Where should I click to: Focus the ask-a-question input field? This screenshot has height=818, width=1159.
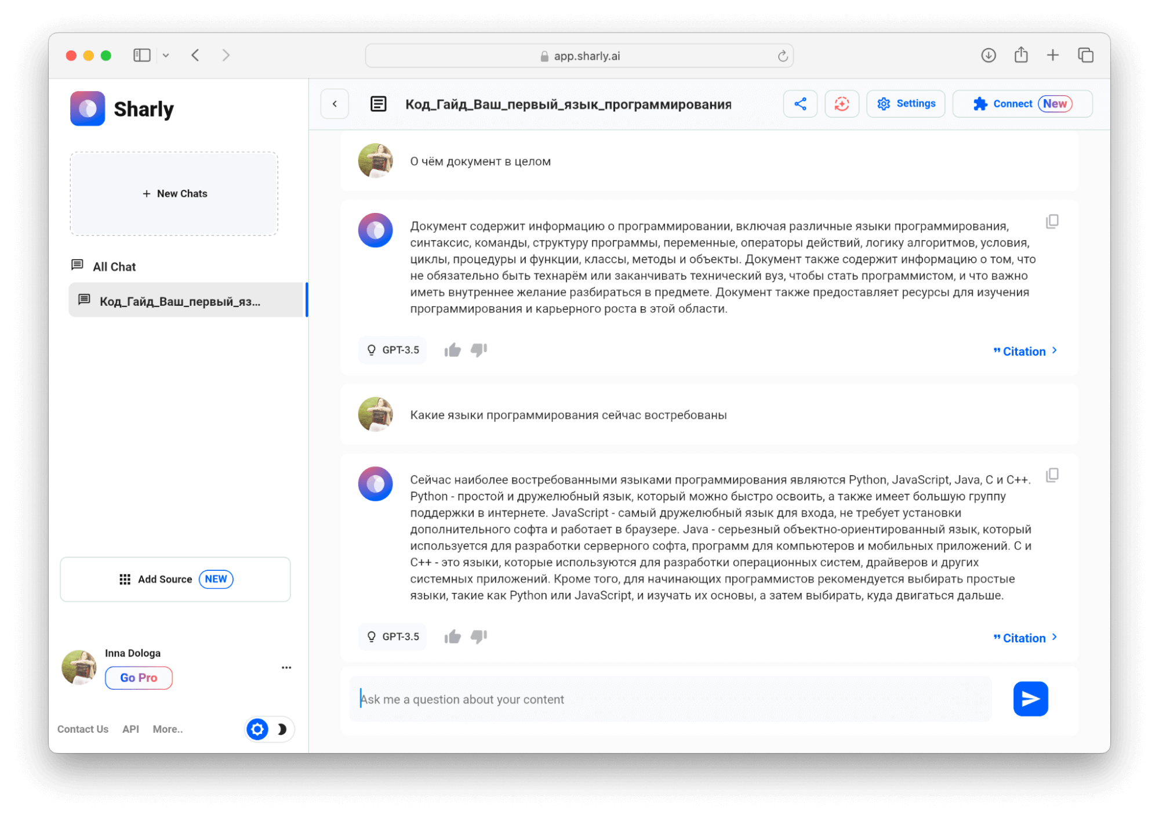click(x=670, y=699)
